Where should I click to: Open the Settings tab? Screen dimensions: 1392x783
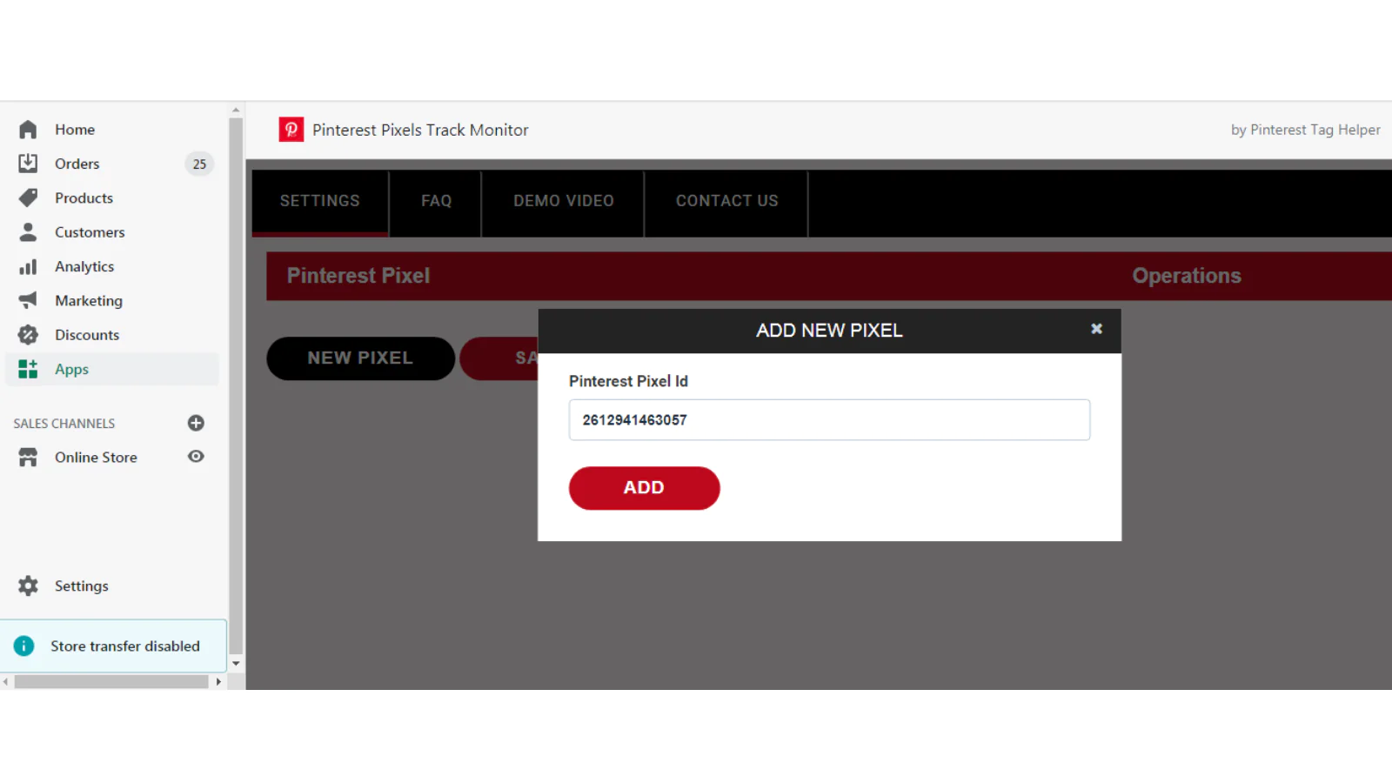[320, 201]
